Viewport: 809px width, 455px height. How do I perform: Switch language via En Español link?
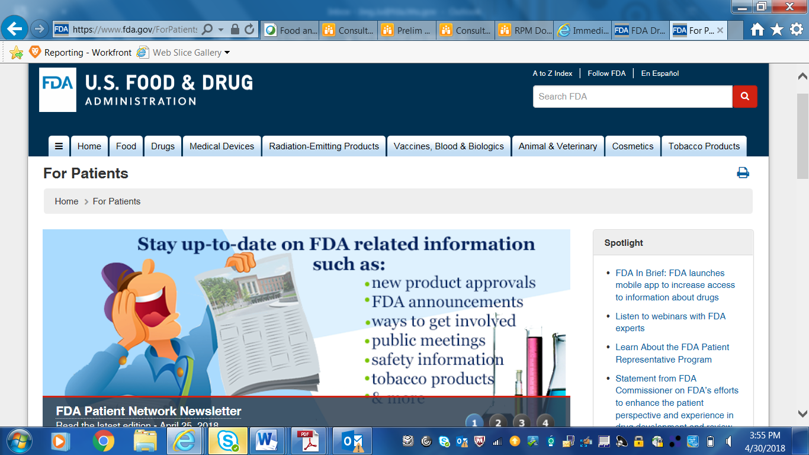click(660, 73)
